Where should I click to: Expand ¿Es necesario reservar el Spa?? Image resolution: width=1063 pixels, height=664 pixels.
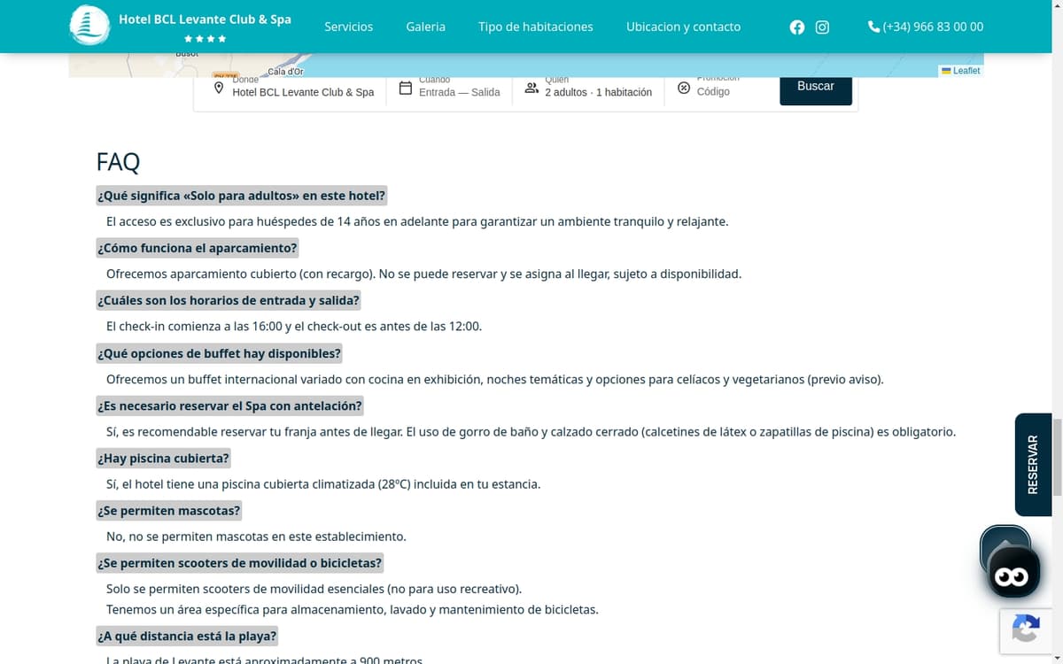tap(229, 405)
